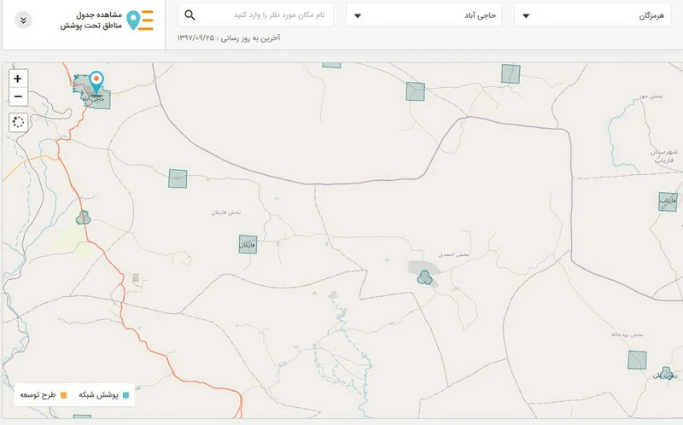Click the شهرستان فاریاب map label

pos(664,156)
